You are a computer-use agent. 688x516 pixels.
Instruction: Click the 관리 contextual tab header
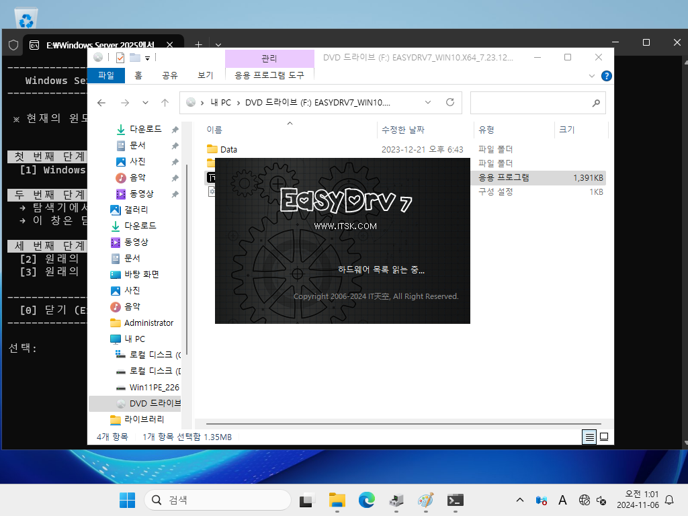click(x=269, y=58)
